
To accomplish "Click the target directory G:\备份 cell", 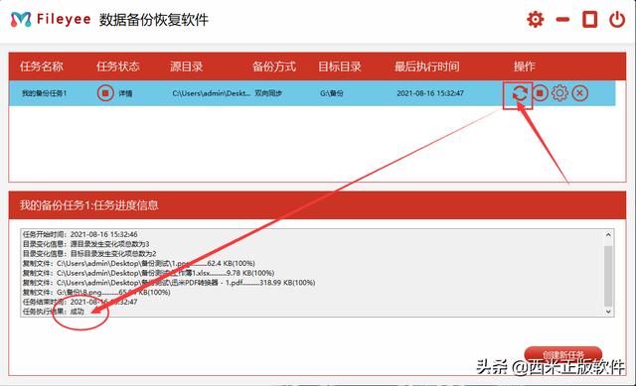I will tap(331, 93).
